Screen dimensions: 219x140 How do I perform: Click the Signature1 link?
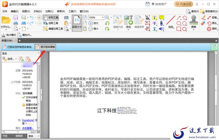pyautogui.click(x=28, y=120)
